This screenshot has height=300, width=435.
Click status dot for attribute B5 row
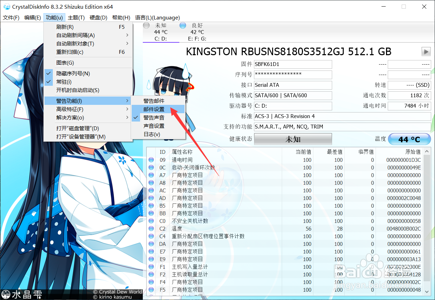(151, 206)
